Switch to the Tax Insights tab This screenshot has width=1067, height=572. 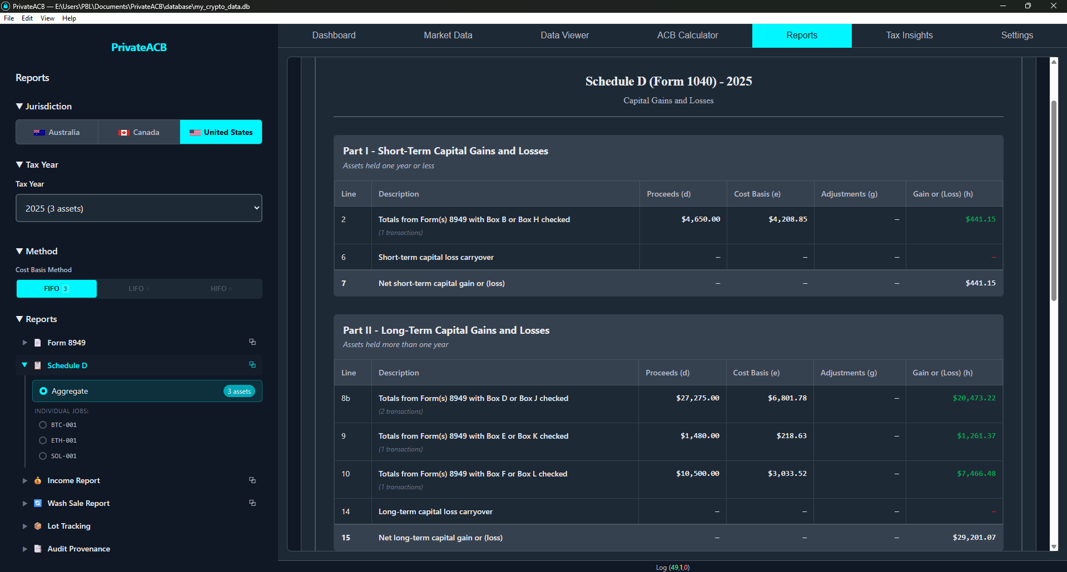coord(909,36)
